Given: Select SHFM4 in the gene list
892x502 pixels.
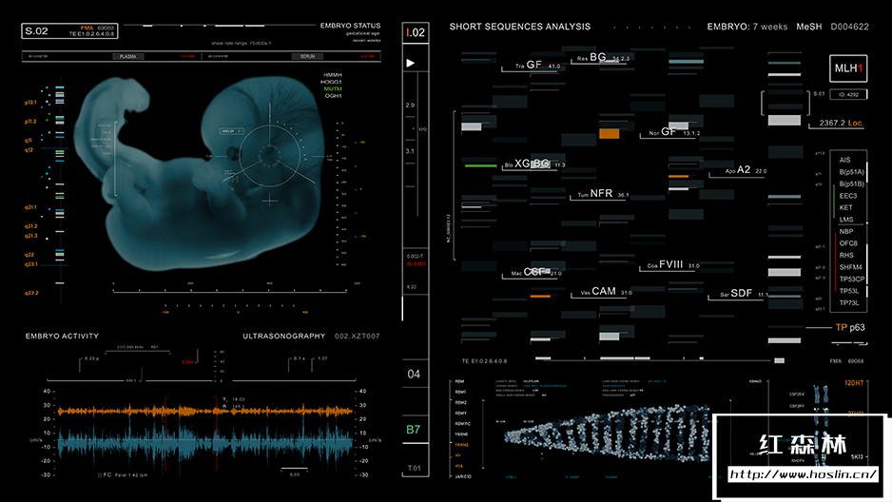Looking at the screenshot, I should coord(850,267).
